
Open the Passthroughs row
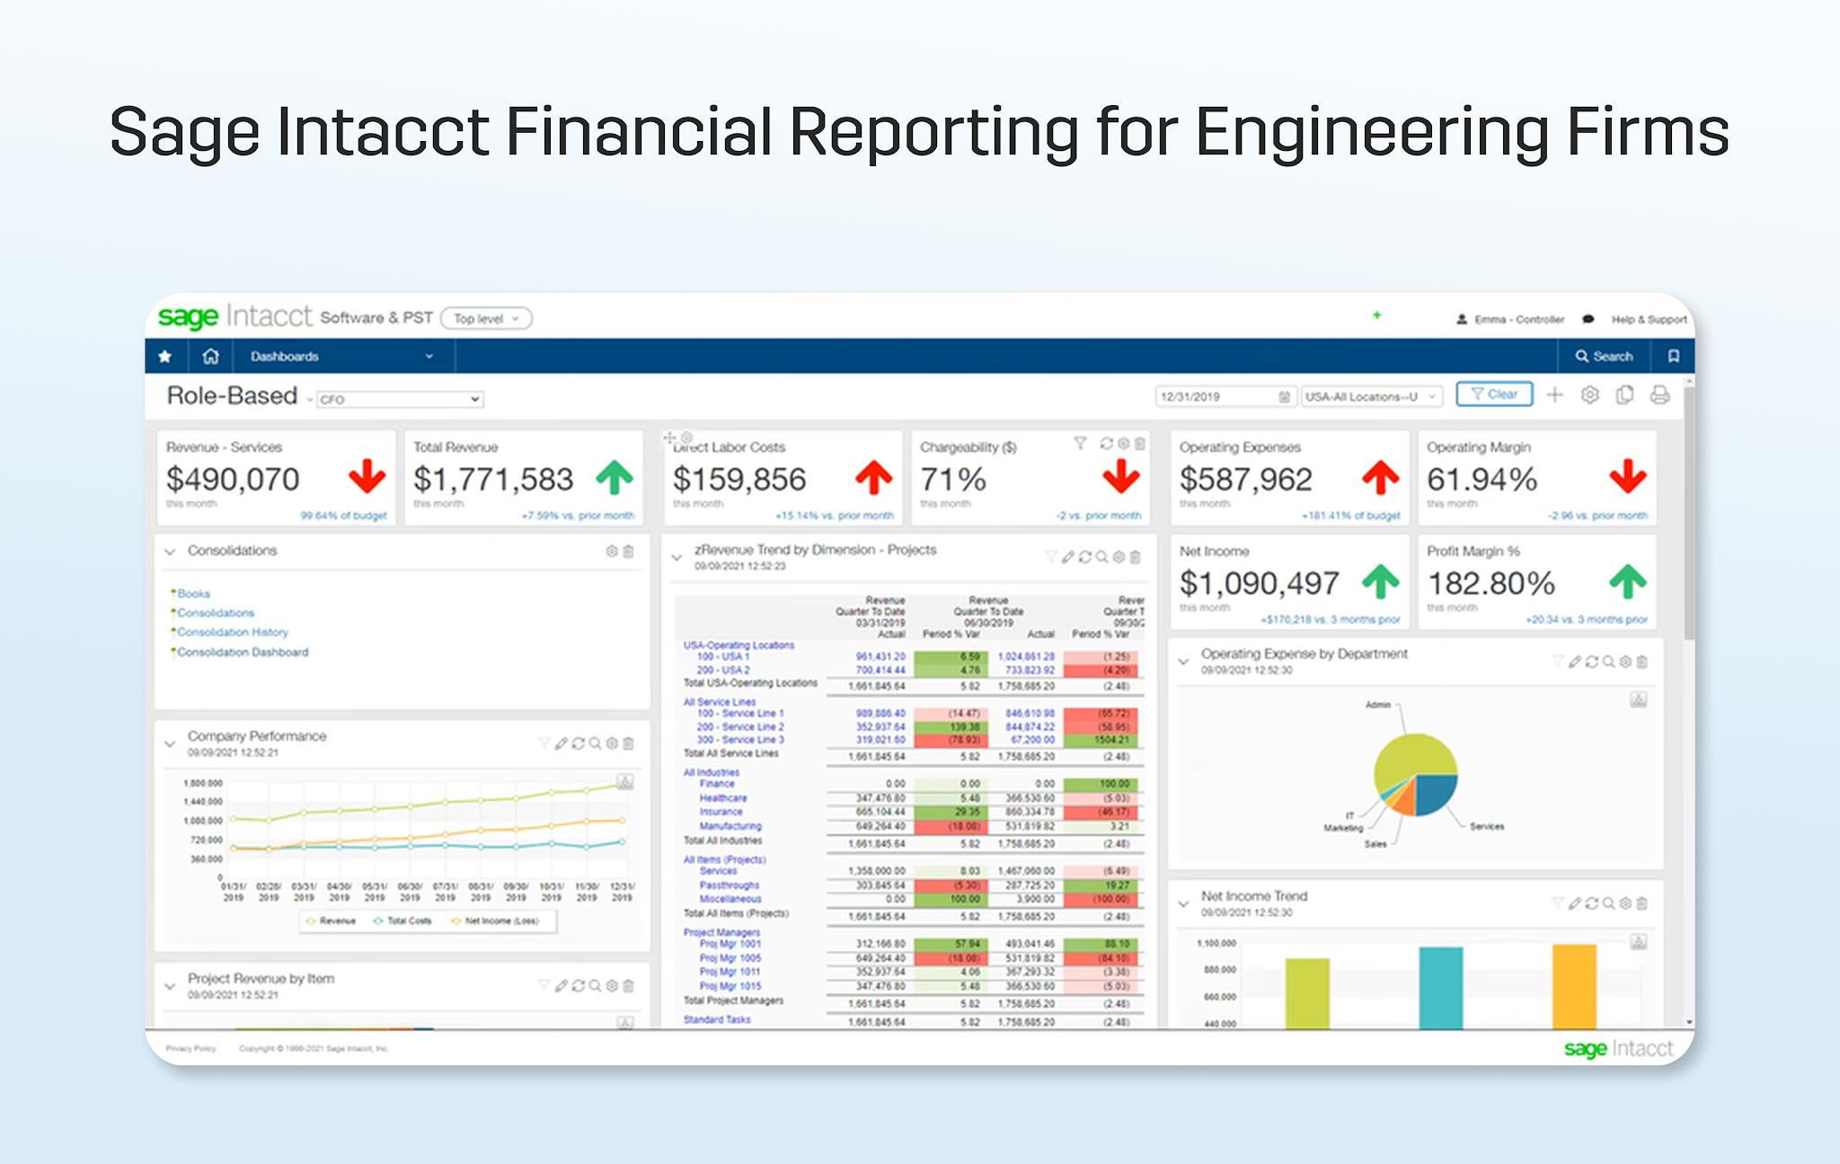[x=730, y=885]
